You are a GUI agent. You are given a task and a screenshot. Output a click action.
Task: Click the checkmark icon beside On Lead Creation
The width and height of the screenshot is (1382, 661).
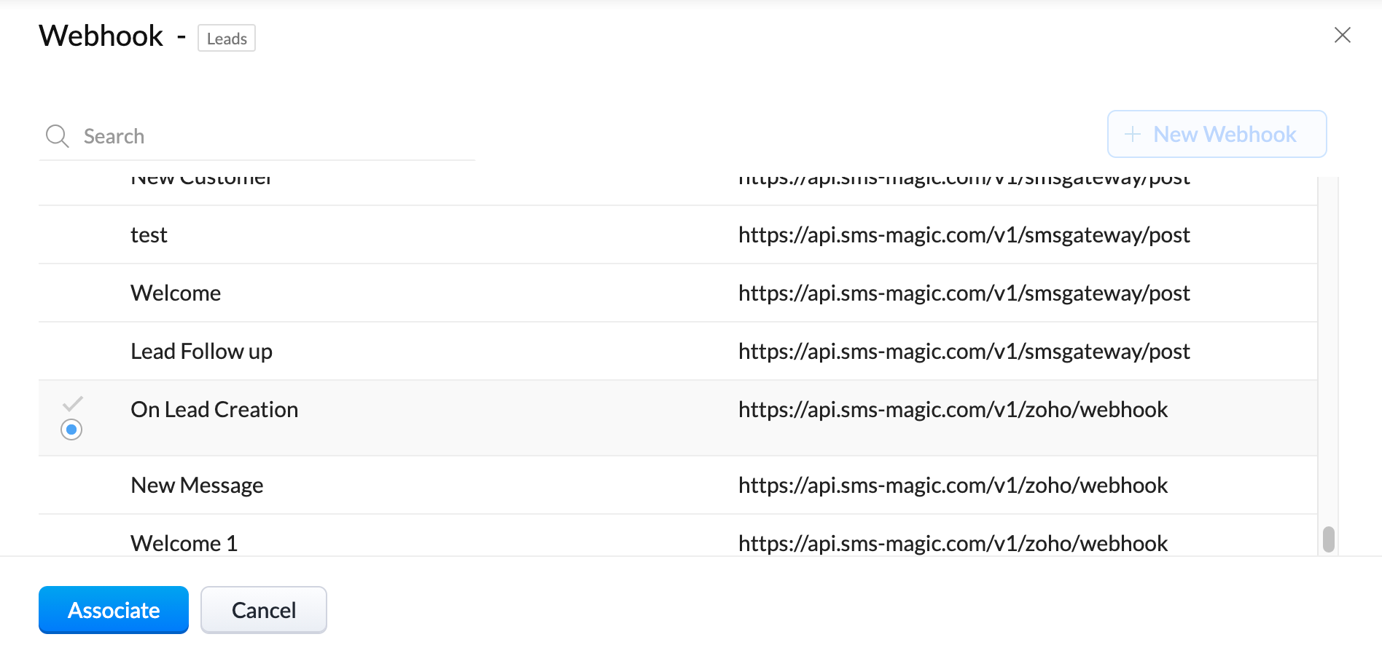point(73,403)
